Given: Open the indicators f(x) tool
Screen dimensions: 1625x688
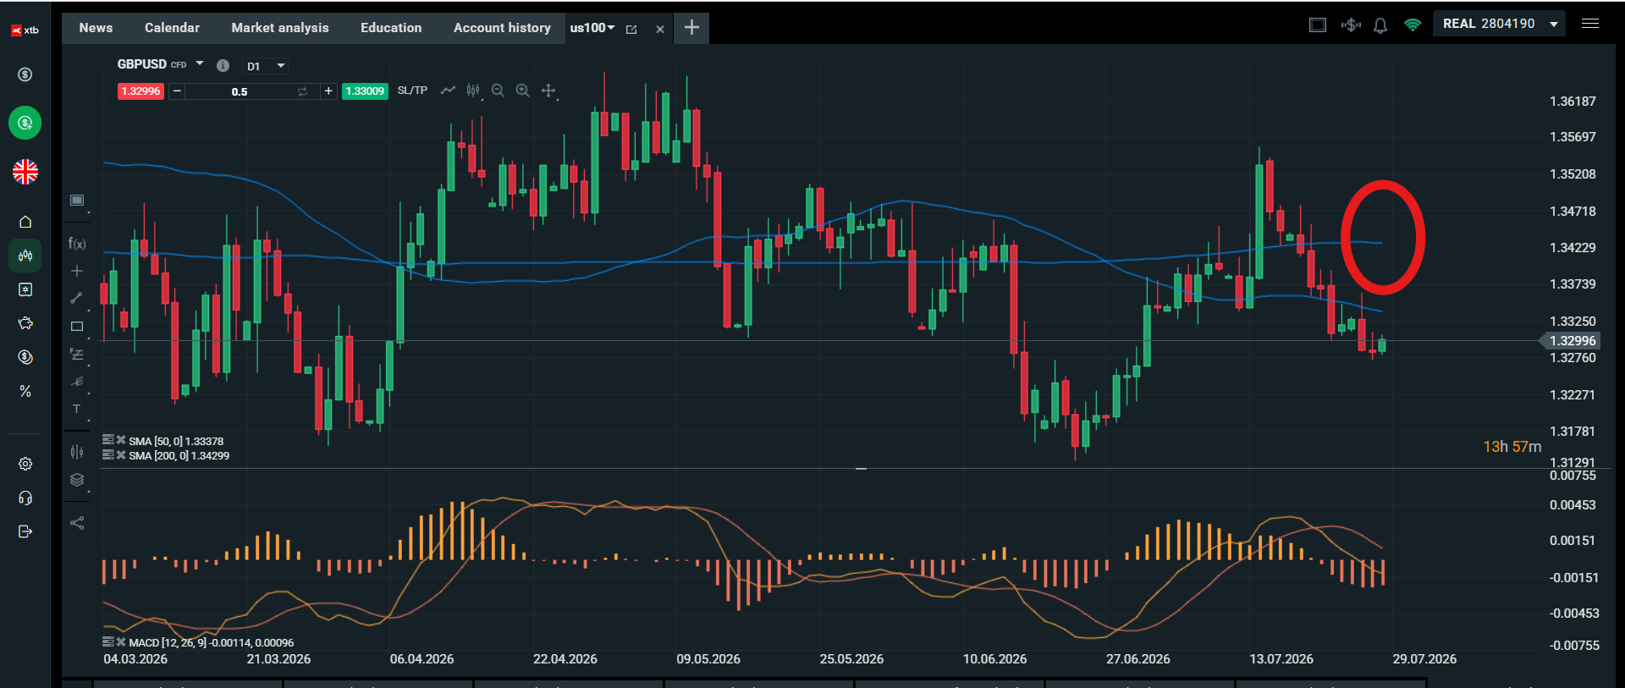Looking at the screenshot, I should coord(77,244).
